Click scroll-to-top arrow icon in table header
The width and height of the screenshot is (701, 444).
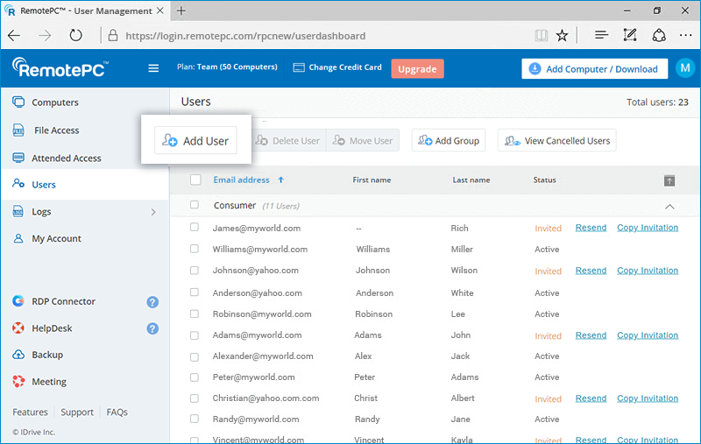click(x=669, y=181)
